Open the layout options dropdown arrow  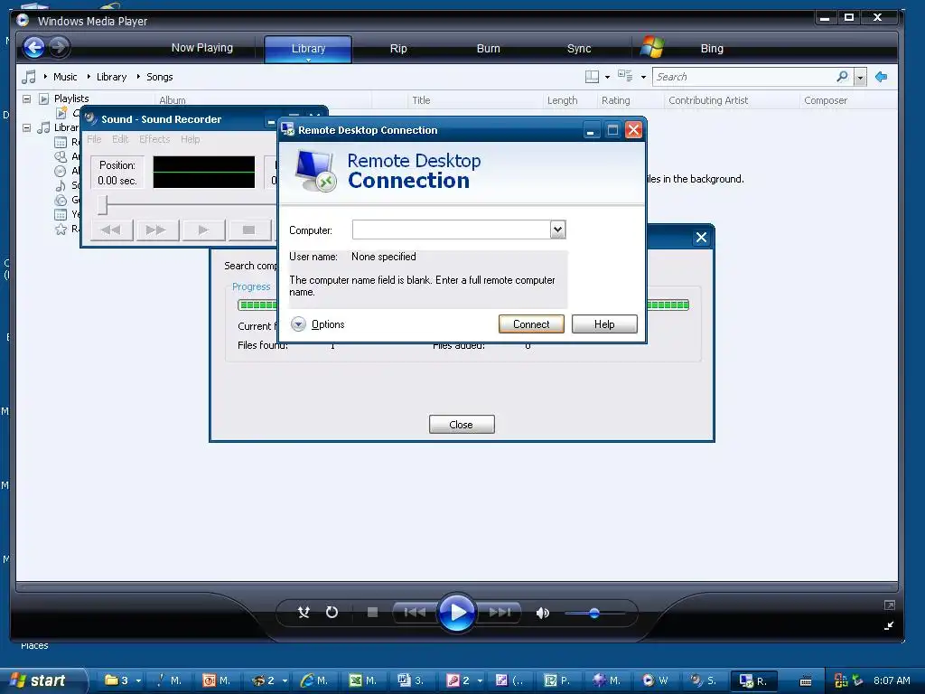[x=608, y=77]
